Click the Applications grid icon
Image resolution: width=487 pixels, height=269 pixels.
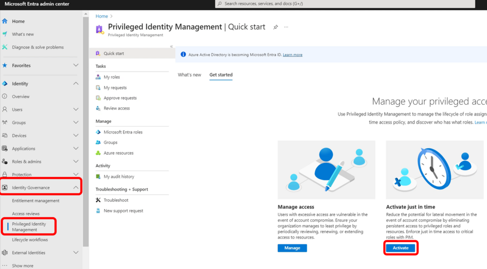5,149
